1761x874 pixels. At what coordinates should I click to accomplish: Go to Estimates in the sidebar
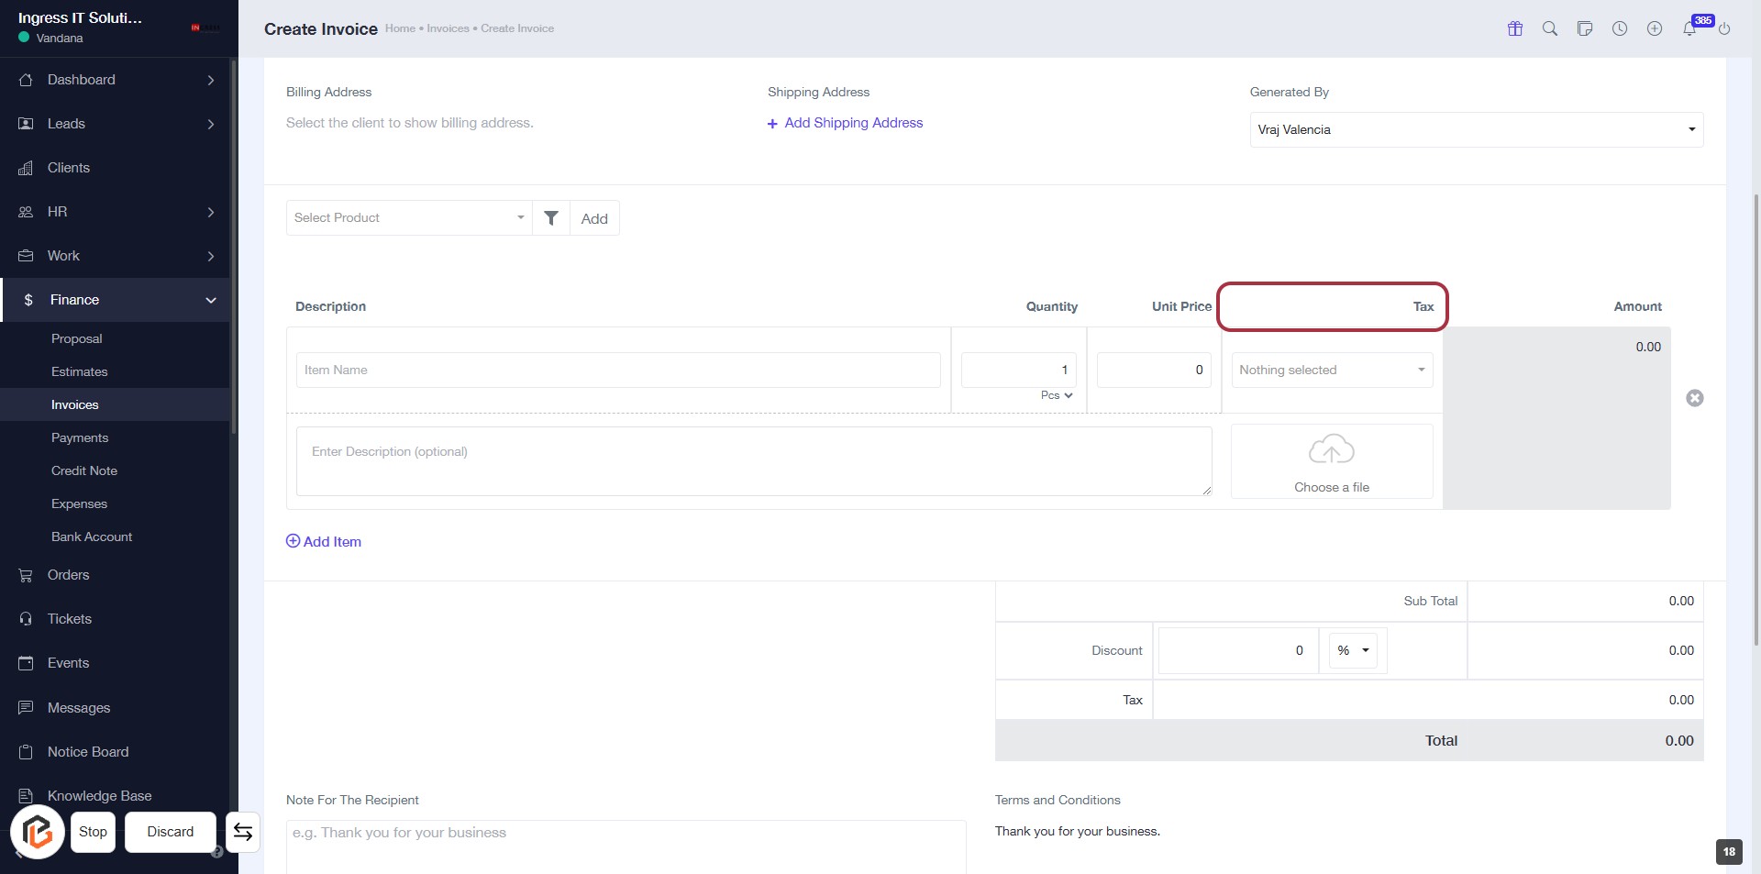[80, 372]
